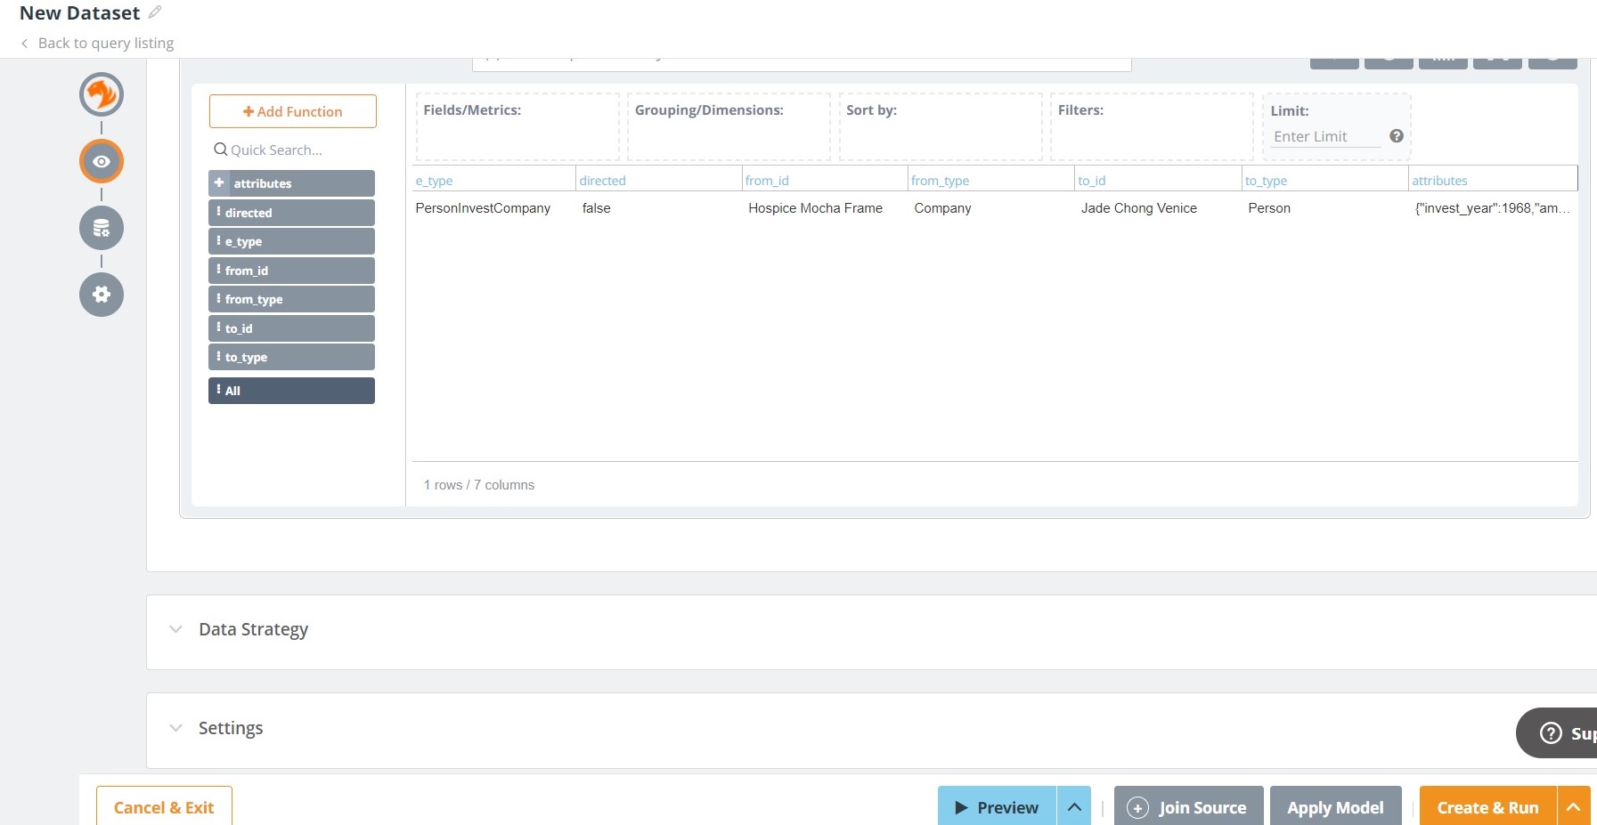Click Cancel & Exit button
This screenshot has width=1597, height=825.
tap(164, 807)
